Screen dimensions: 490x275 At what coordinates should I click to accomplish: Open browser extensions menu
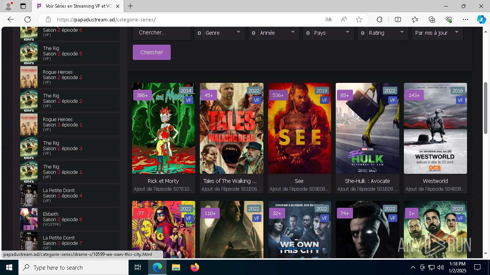point(379,19)
